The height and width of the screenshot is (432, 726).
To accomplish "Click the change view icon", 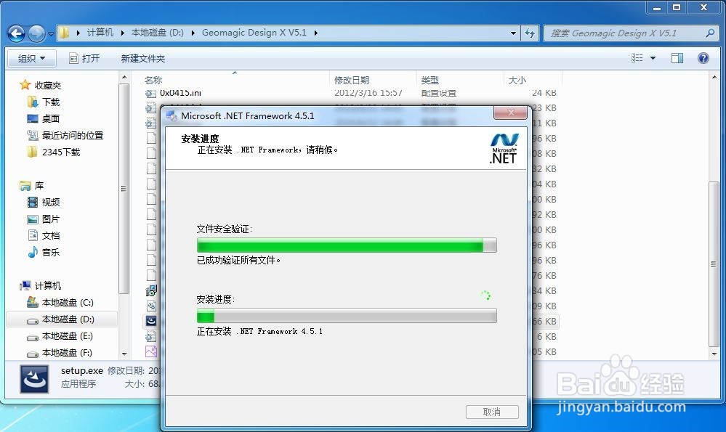I will point(637,58).
